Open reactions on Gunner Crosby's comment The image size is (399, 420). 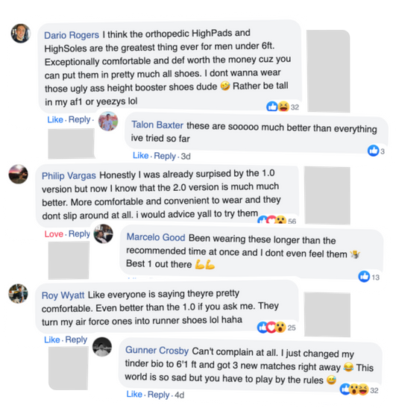click(x=359, y=389)
